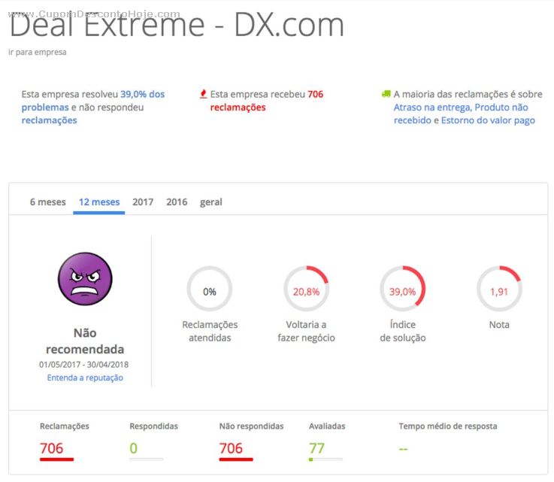Screen dimensions: 554x482
Task: Click the 'Deal Extreme - DX.com' heading
Action: pos(177,25)
